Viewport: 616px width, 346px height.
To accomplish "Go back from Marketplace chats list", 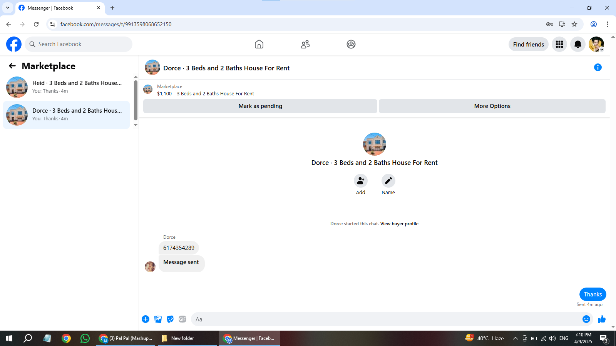I will click(12, 66).
